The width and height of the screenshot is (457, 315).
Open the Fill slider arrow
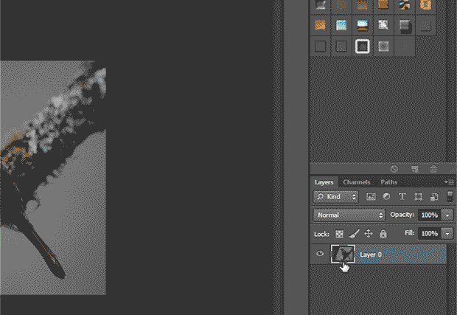tap(447, 234)
